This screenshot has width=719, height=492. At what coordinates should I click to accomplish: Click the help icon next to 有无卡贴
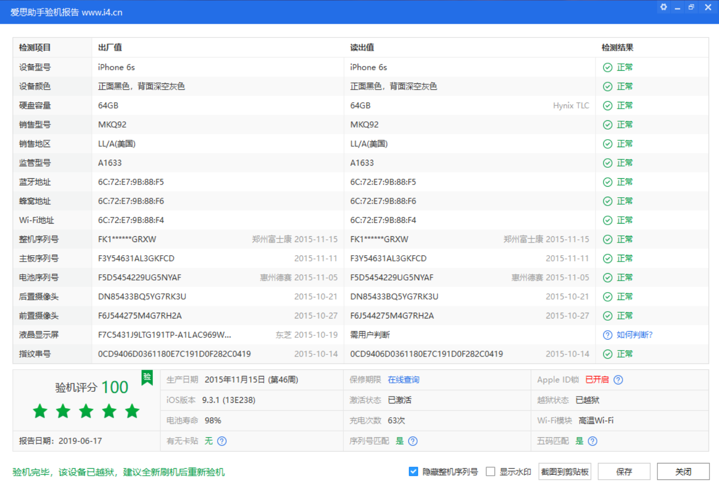coord(222,441)
